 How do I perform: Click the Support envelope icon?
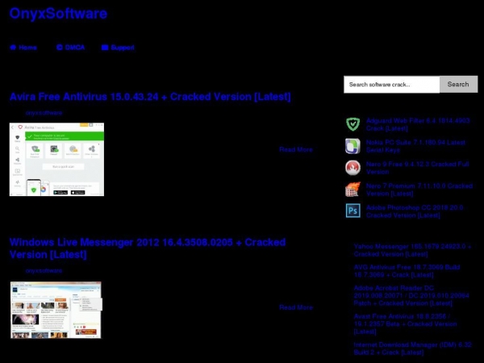point(105,48)
